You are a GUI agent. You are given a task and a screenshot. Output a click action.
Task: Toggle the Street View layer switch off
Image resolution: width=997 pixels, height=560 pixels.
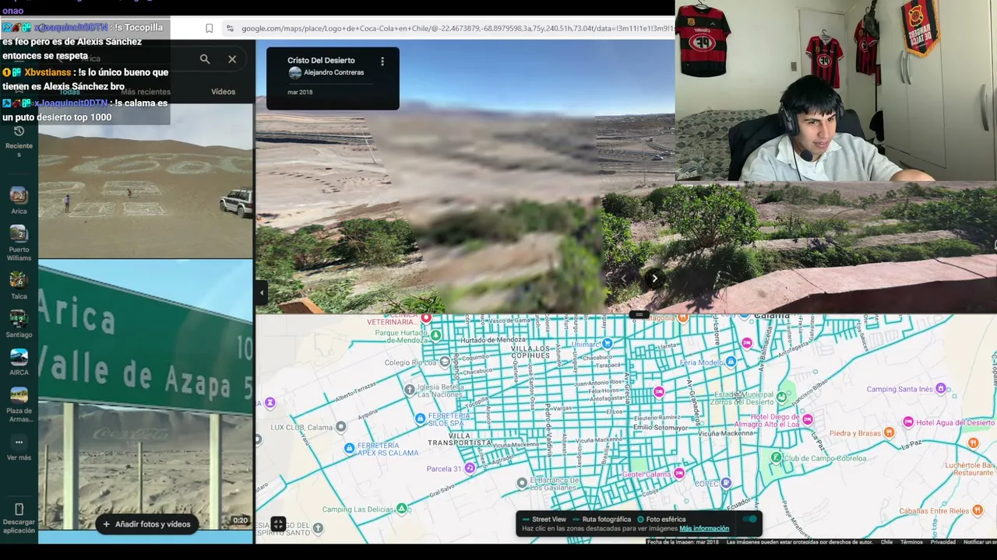click(x=749, y=520)
